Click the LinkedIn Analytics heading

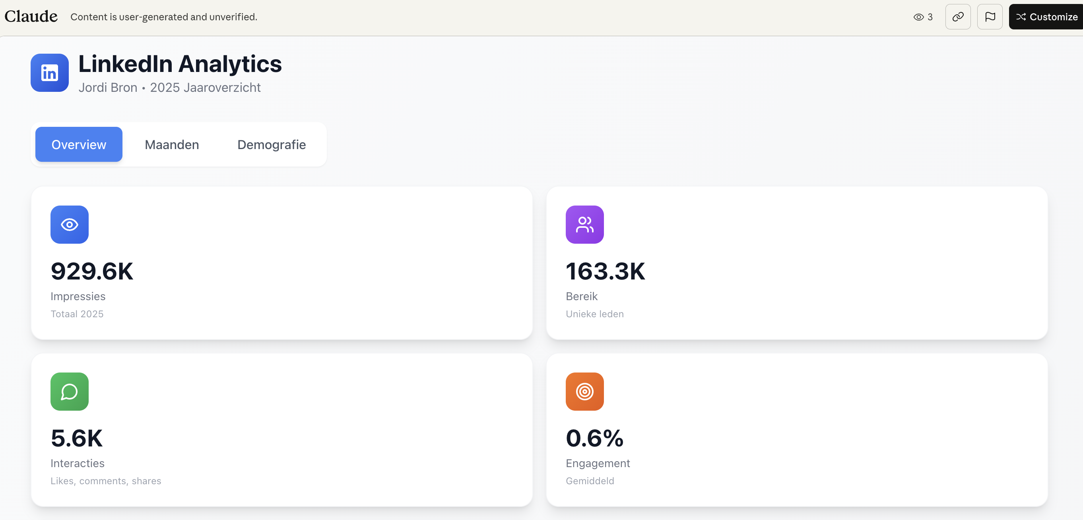180,64
